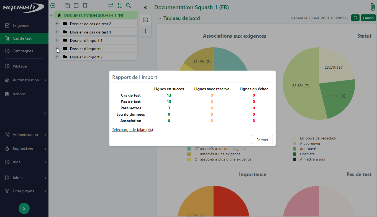377x217 pixels.
Task: Expand the Dossier d'import 1 folder
Action: click(x=57, y=40)
